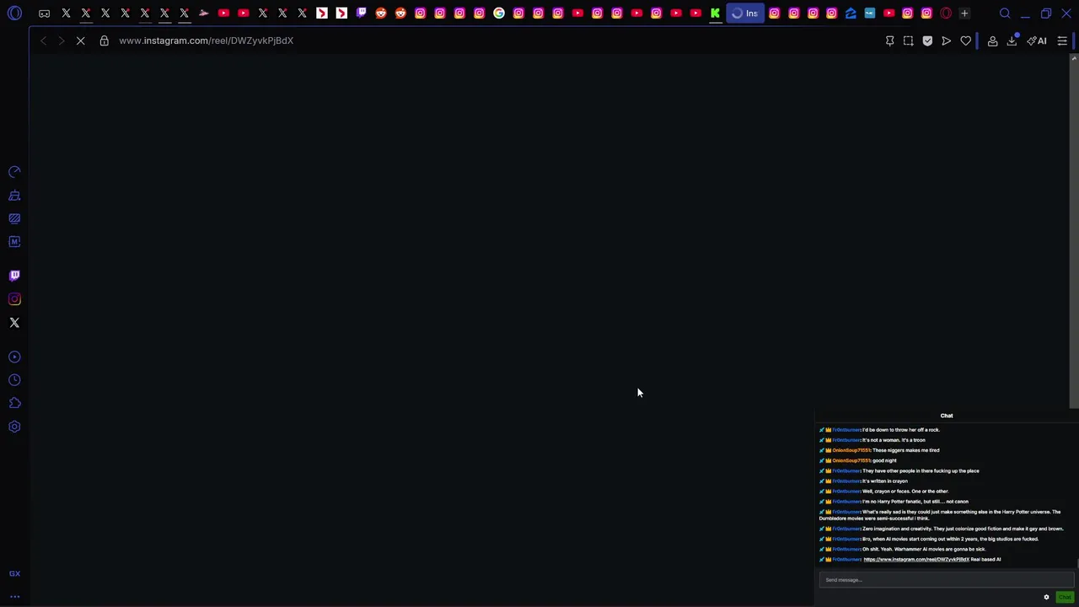
Task: Stop loading the Instagram page
Action: tap(81, 40)
